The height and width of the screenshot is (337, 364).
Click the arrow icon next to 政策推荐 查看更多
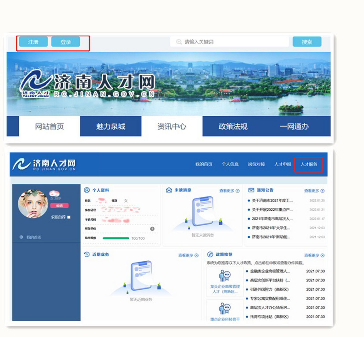point(323,255)
